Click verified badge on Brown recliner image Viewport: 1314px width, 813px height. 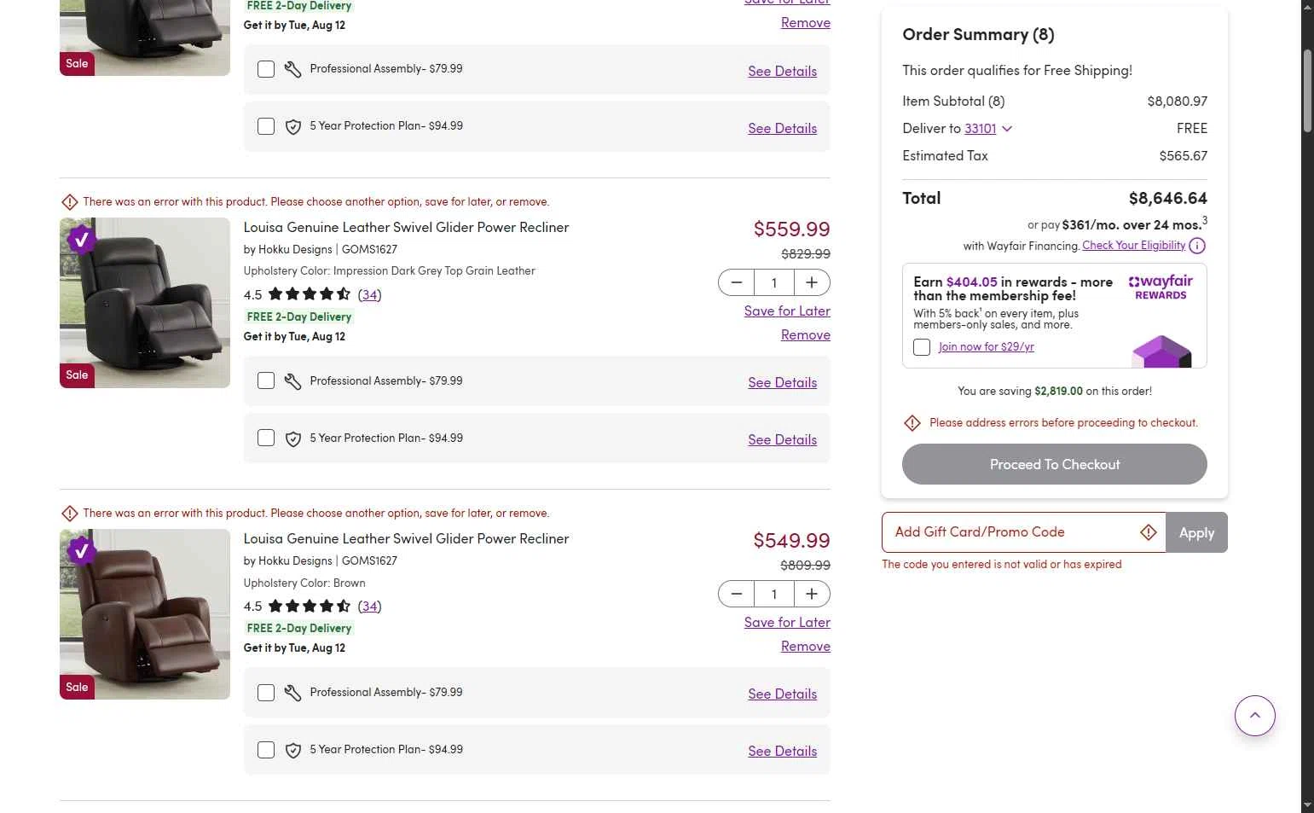(x=81, y=551)
